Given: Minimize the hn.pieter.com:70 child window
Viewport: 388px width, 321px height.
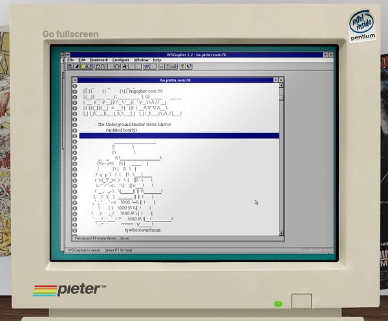Looking at the screenshot, I should tap(275, 80).
